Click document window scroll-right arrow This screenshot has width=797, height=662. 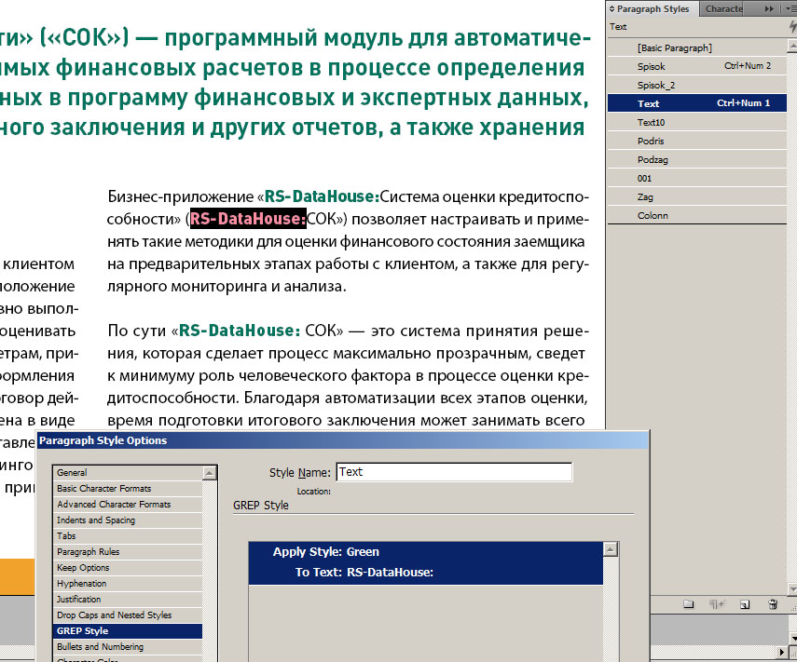click(x=783, y=652)
